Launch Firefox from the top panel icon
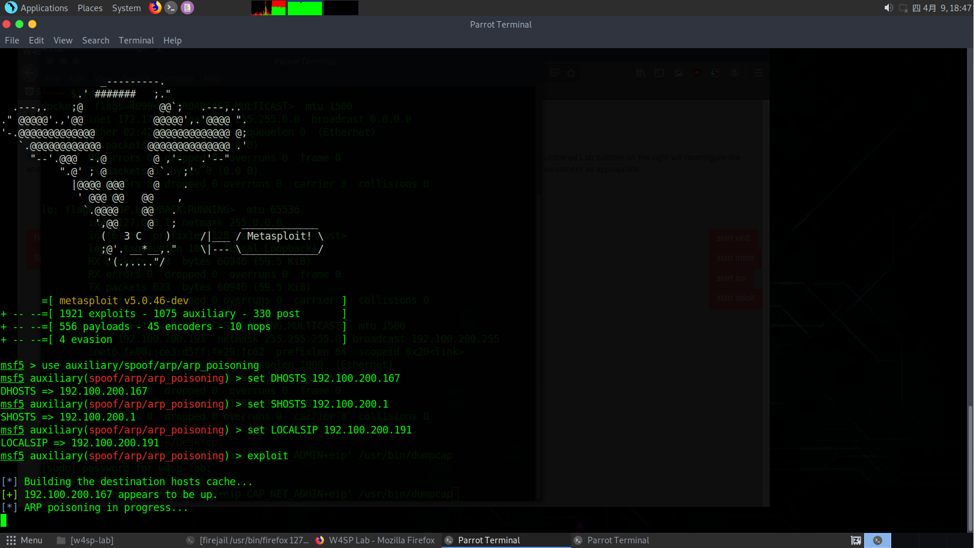 point(155,8)
